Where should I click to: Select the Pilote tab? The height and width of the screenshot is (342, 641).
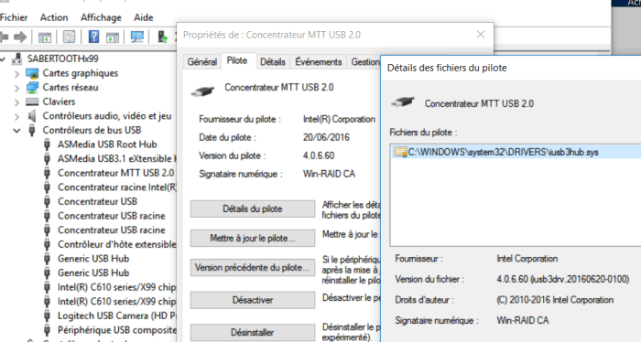(x=237, y=60)
